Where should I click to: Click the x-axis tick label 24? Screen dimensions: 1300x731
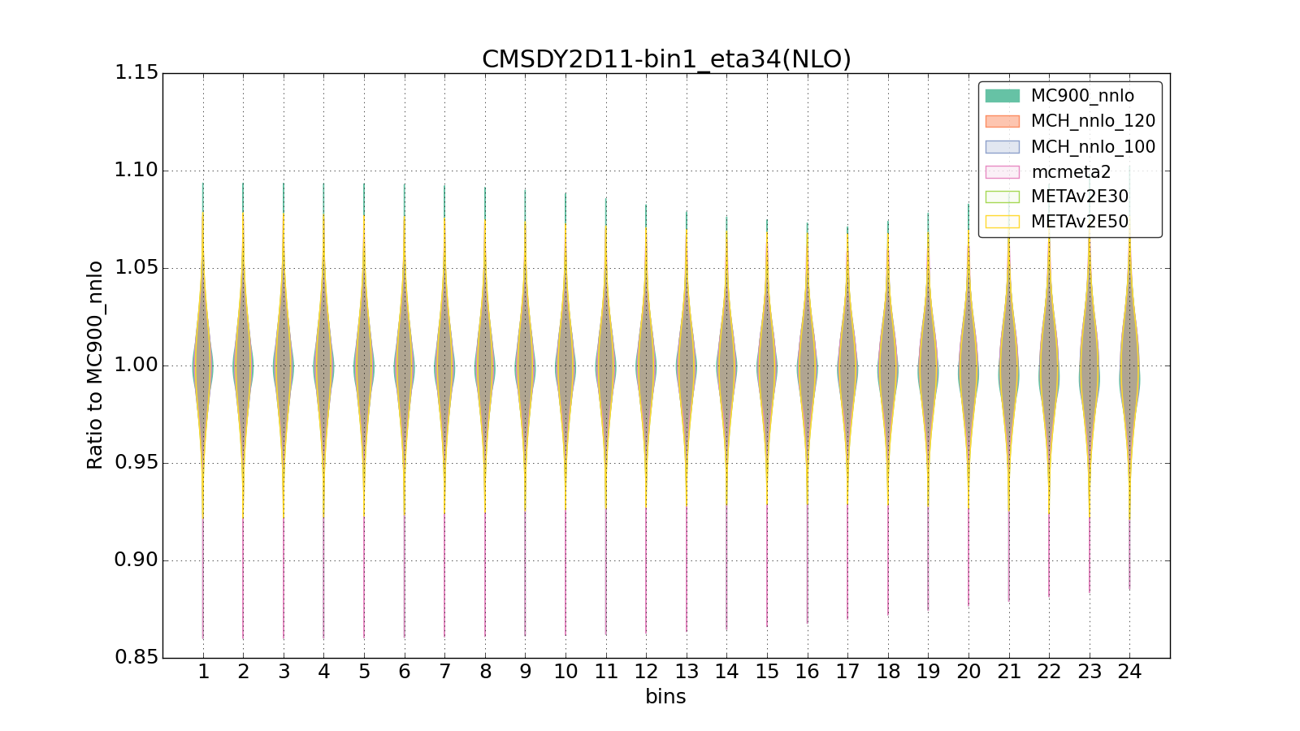click(x=1129, y=672)
